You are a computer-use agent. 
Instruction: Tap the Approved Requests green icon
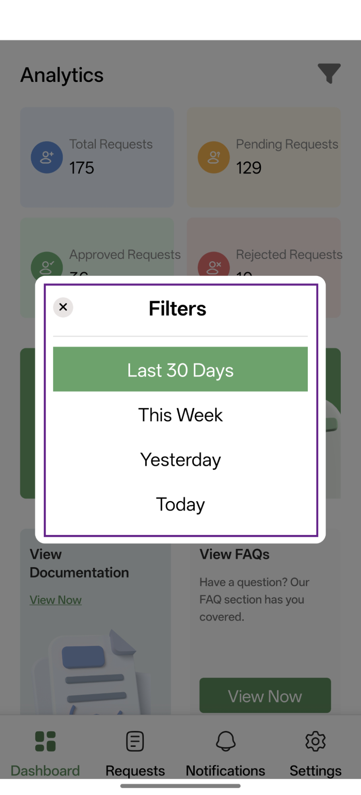(47, 265)
